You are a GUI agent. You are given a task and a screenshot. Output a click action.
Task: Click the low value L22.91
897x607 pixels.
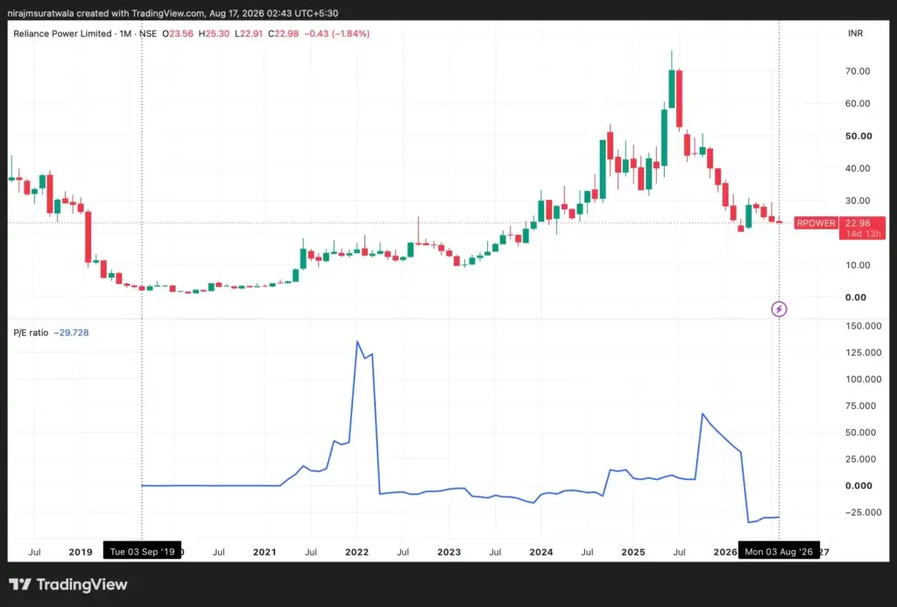click(249, 34)
